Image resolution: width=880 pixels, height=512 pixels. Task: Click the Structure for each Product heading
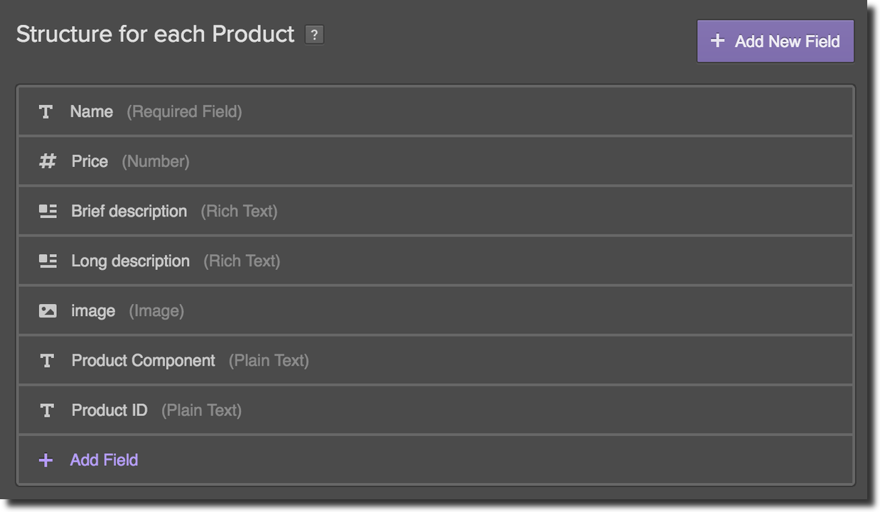155,34
